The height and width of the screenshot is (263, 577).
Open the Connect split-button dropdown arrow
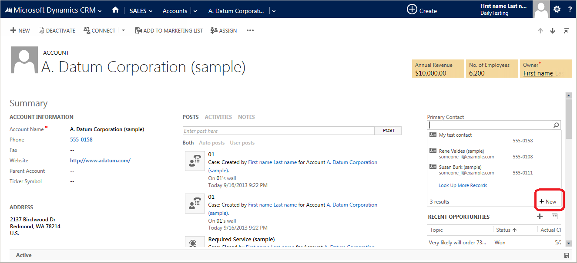[123, 30]
